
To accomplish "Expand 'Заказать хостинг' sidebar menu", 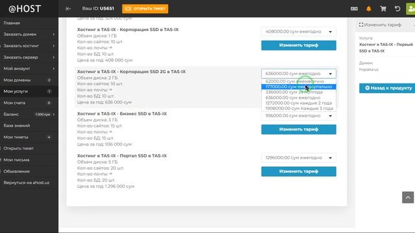I will point(29,46).
